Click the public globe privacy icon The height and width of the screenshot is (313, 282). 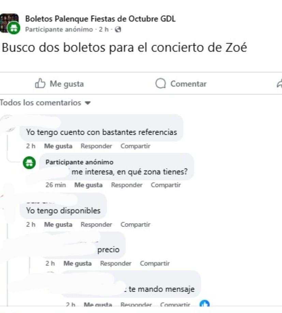(x=118, y=30)
